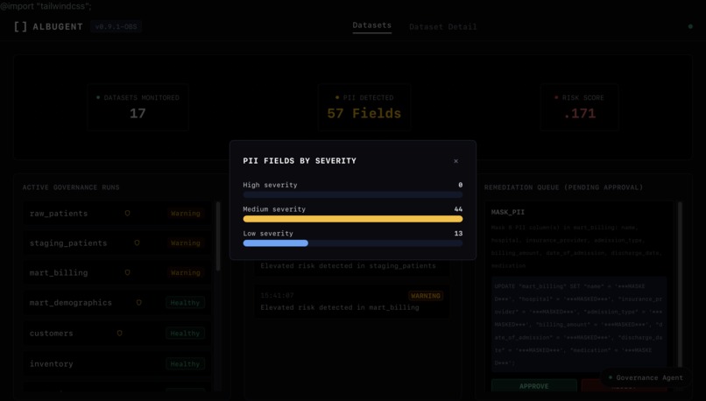Image resolution: width=706 pixels, height=401 pixels.
Task: Switch to the Datasets tab
Action: (372, 25)
